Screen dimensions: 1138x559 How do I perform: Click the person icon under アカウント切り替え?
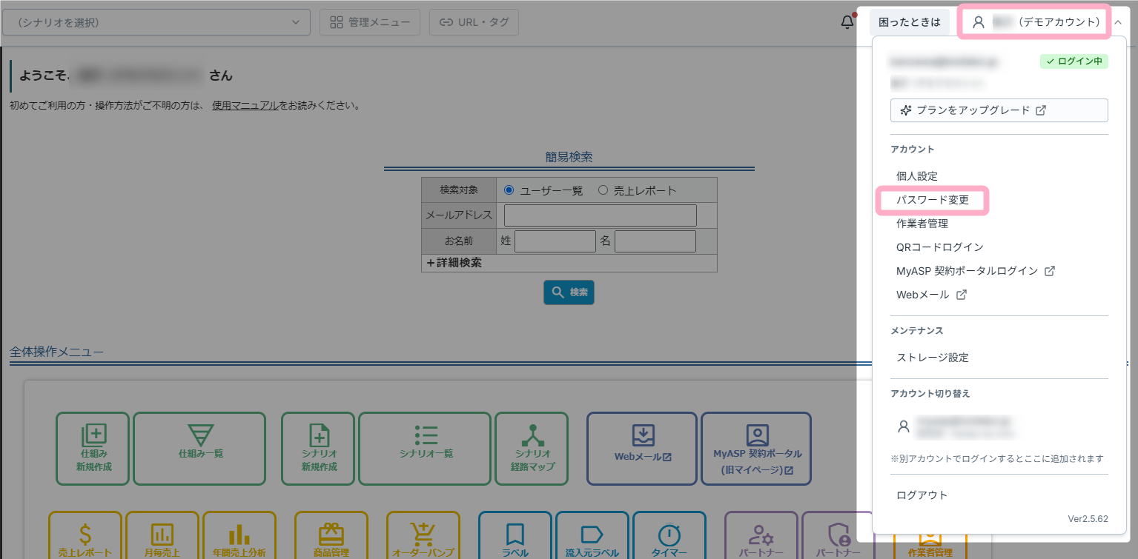pyautogui.click(x=903, y=426)
